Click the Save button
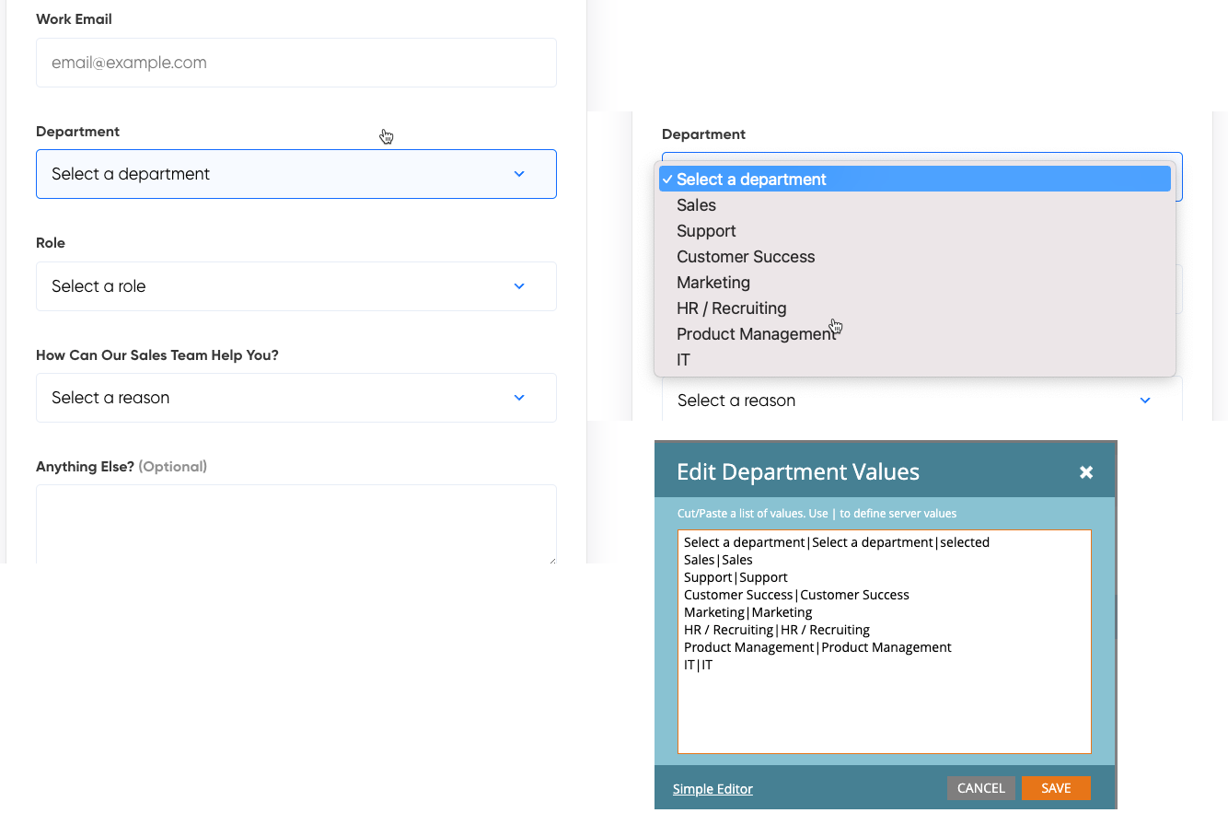This screenshot has width=1228, height=813. (x=1056, y=788)
